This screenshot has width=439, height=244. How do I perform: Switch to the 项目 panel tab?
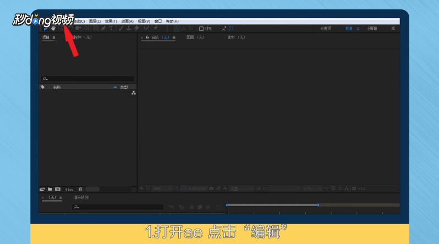(45, 37)
